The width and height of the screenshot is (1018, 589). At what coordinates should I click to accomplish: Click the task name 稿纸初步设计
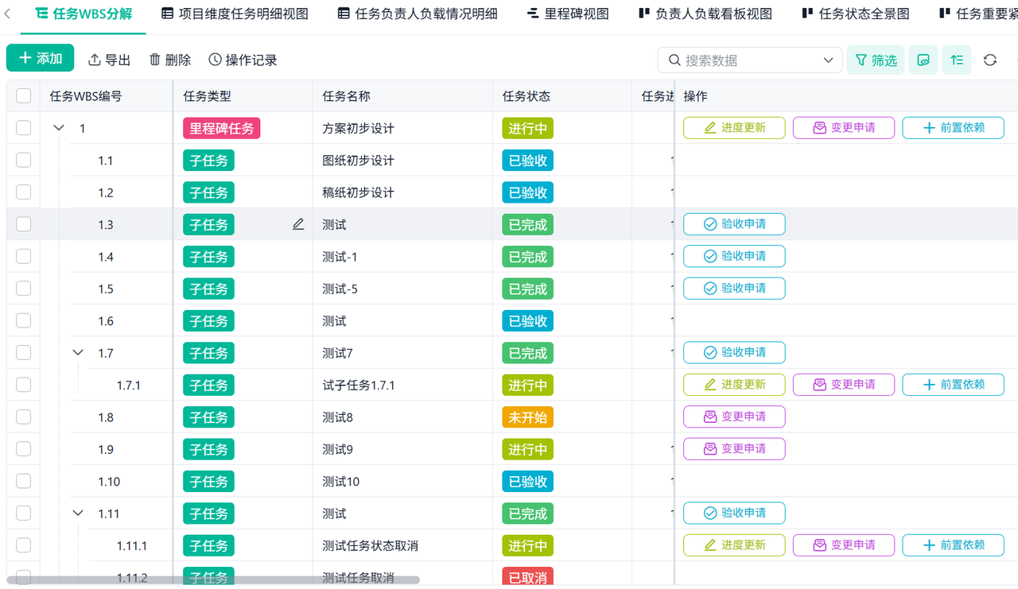(x=358, y=192)
